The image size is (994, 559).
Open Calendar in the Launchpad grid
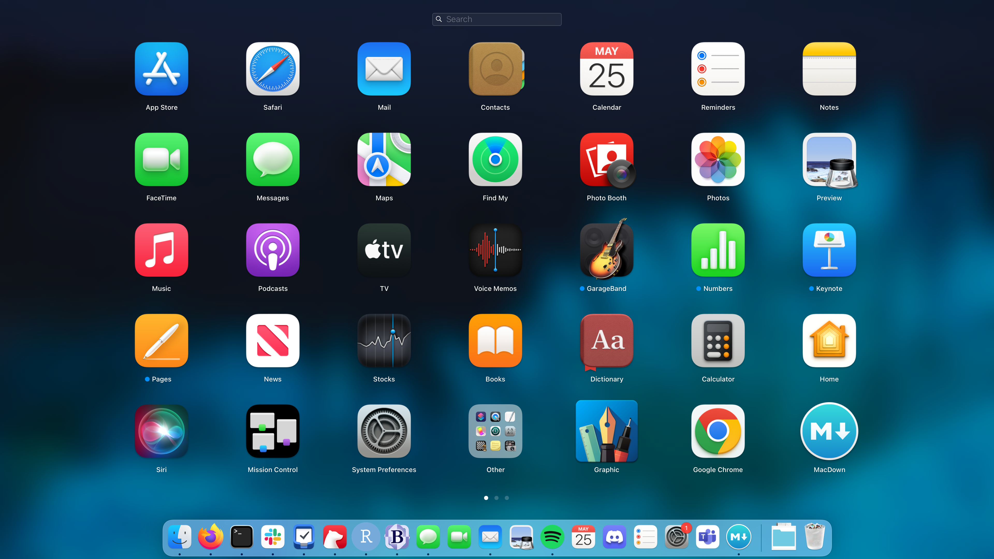[606, 69]
